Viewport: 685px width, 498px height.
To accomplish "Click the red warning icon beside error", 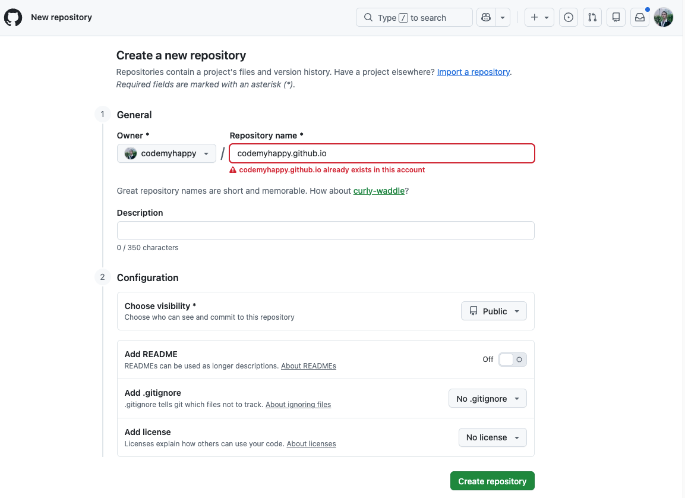I will pos(233,170).
